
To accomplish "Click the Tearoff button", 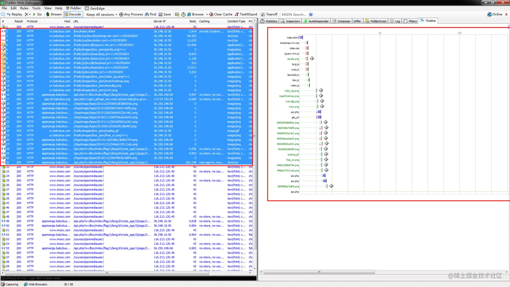I will point(269,15).
